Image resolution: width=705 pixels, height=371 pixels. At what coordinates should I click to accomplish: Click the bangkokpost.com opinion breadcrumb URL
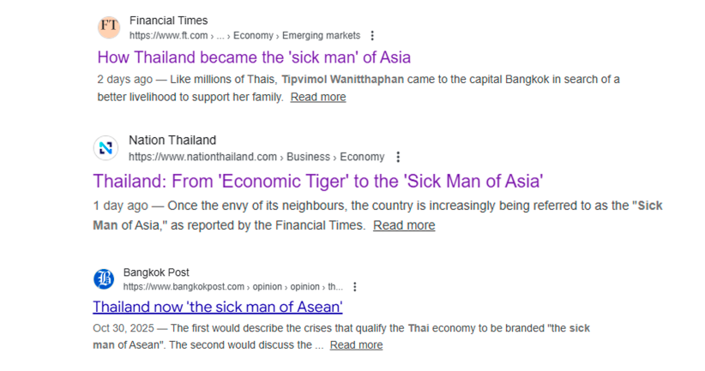tap(232, 287)
